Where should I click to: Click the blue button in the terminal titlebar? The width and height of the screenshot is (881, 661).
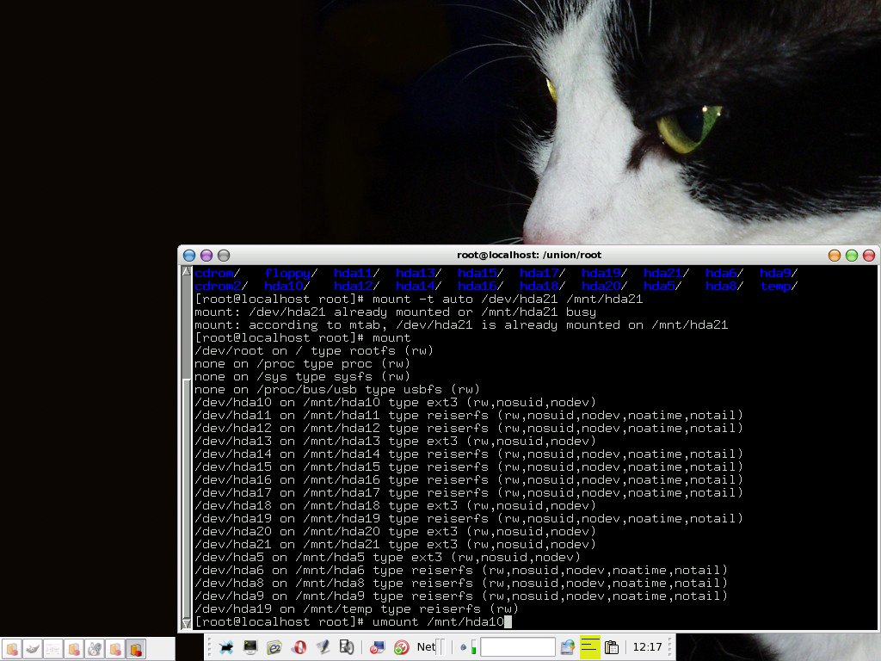(189, 255)
